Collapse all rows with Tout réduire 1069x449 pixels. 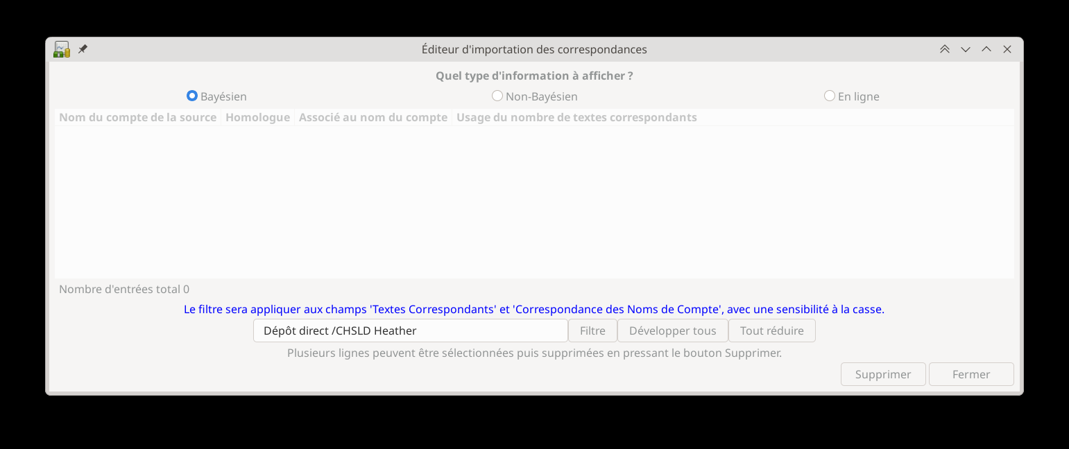point(771,331)
